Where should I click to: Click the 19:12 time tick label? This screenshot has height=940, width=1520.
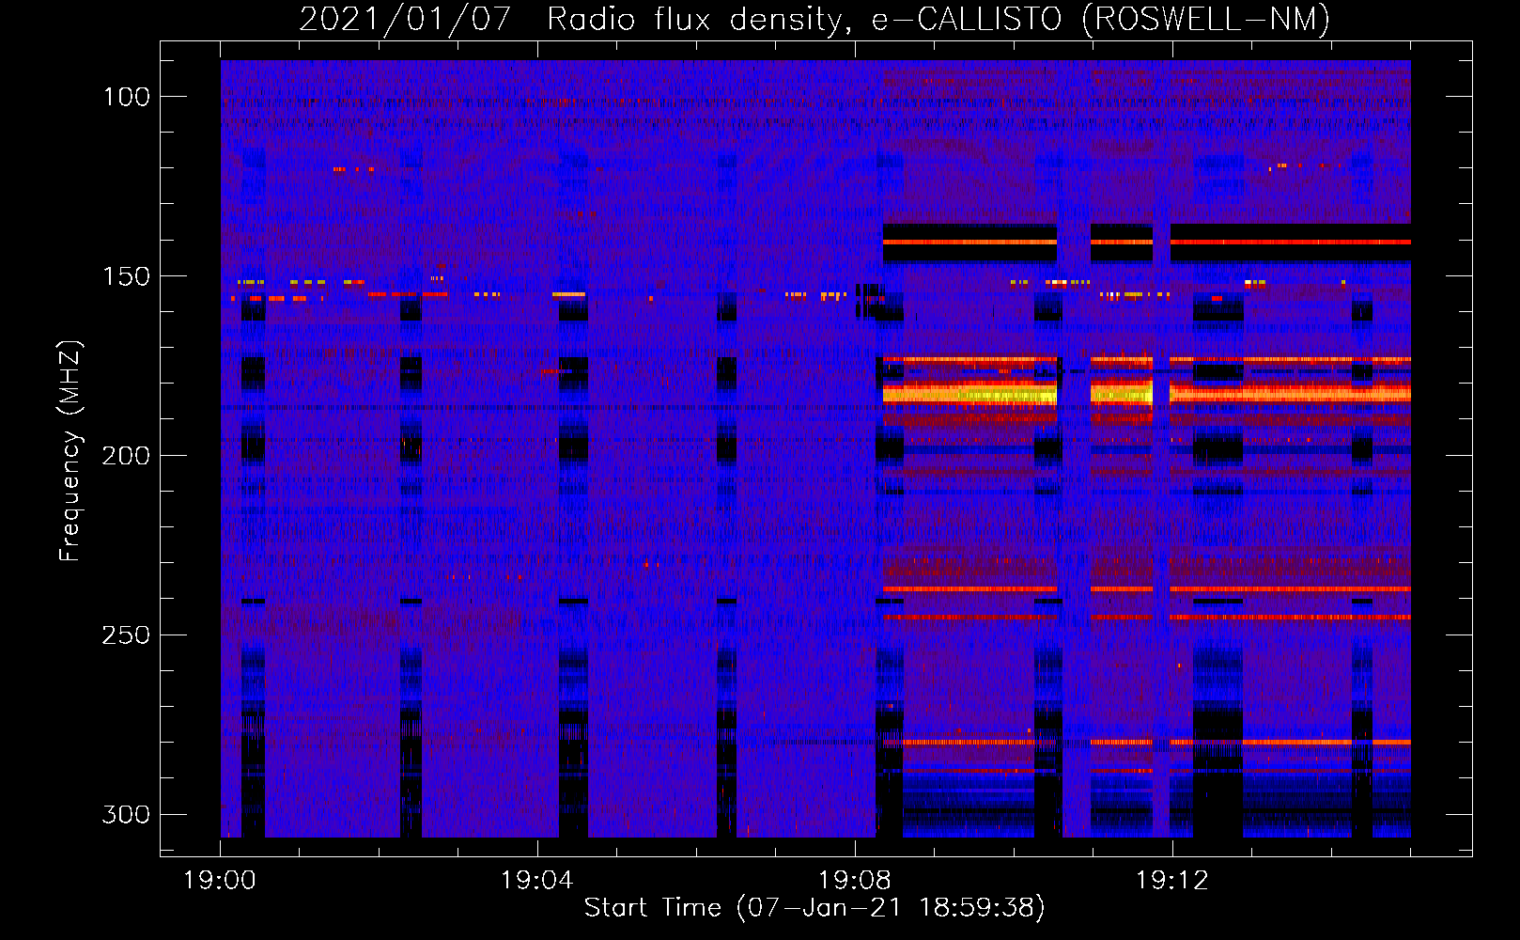coord(1172,881)
